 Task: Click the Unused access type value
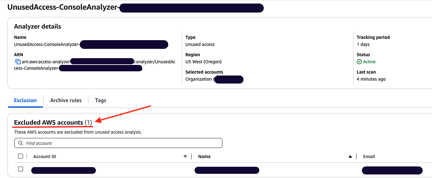[x=200, y=44]
